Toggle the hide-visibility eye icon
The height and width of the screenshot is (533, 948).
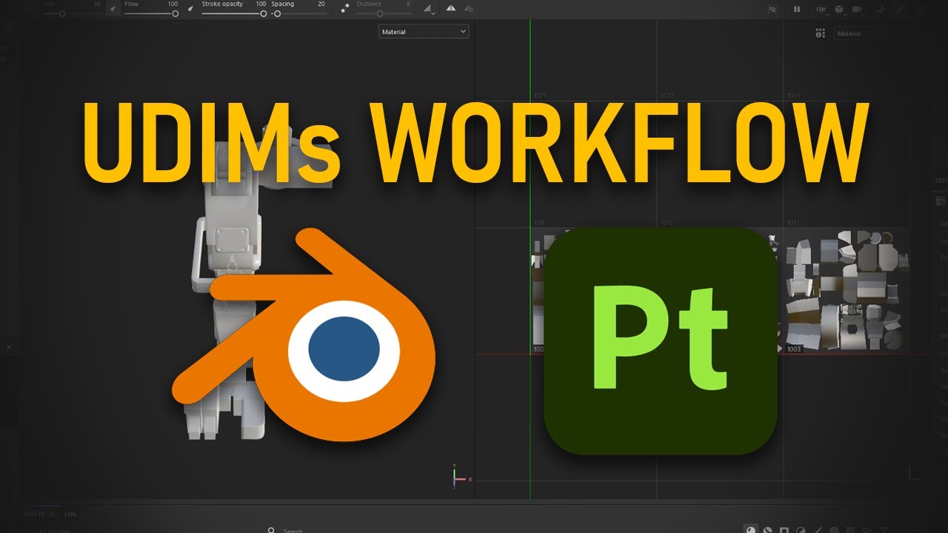773,9
